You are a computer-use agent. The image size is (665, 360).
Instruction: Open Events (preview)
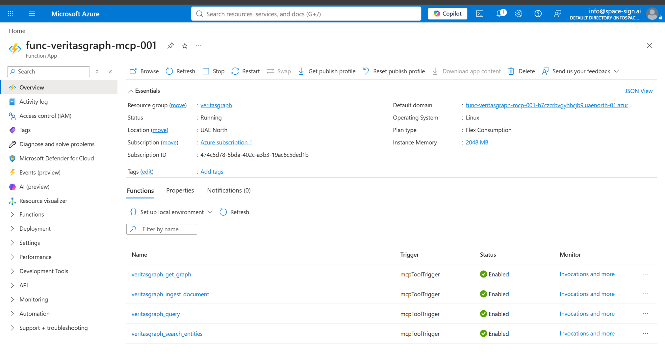[40, 172]
